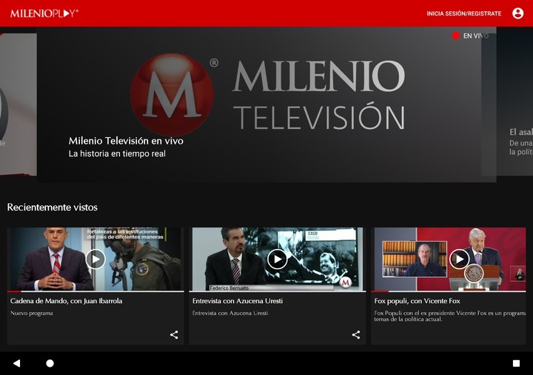Play the Fox populi video
Viewport: 533px width, 375px height.
(459, 259)
